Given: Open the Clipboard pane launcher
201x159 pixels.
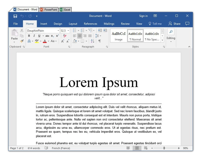Looking at the screenshot, I should [x=24, y=47].
